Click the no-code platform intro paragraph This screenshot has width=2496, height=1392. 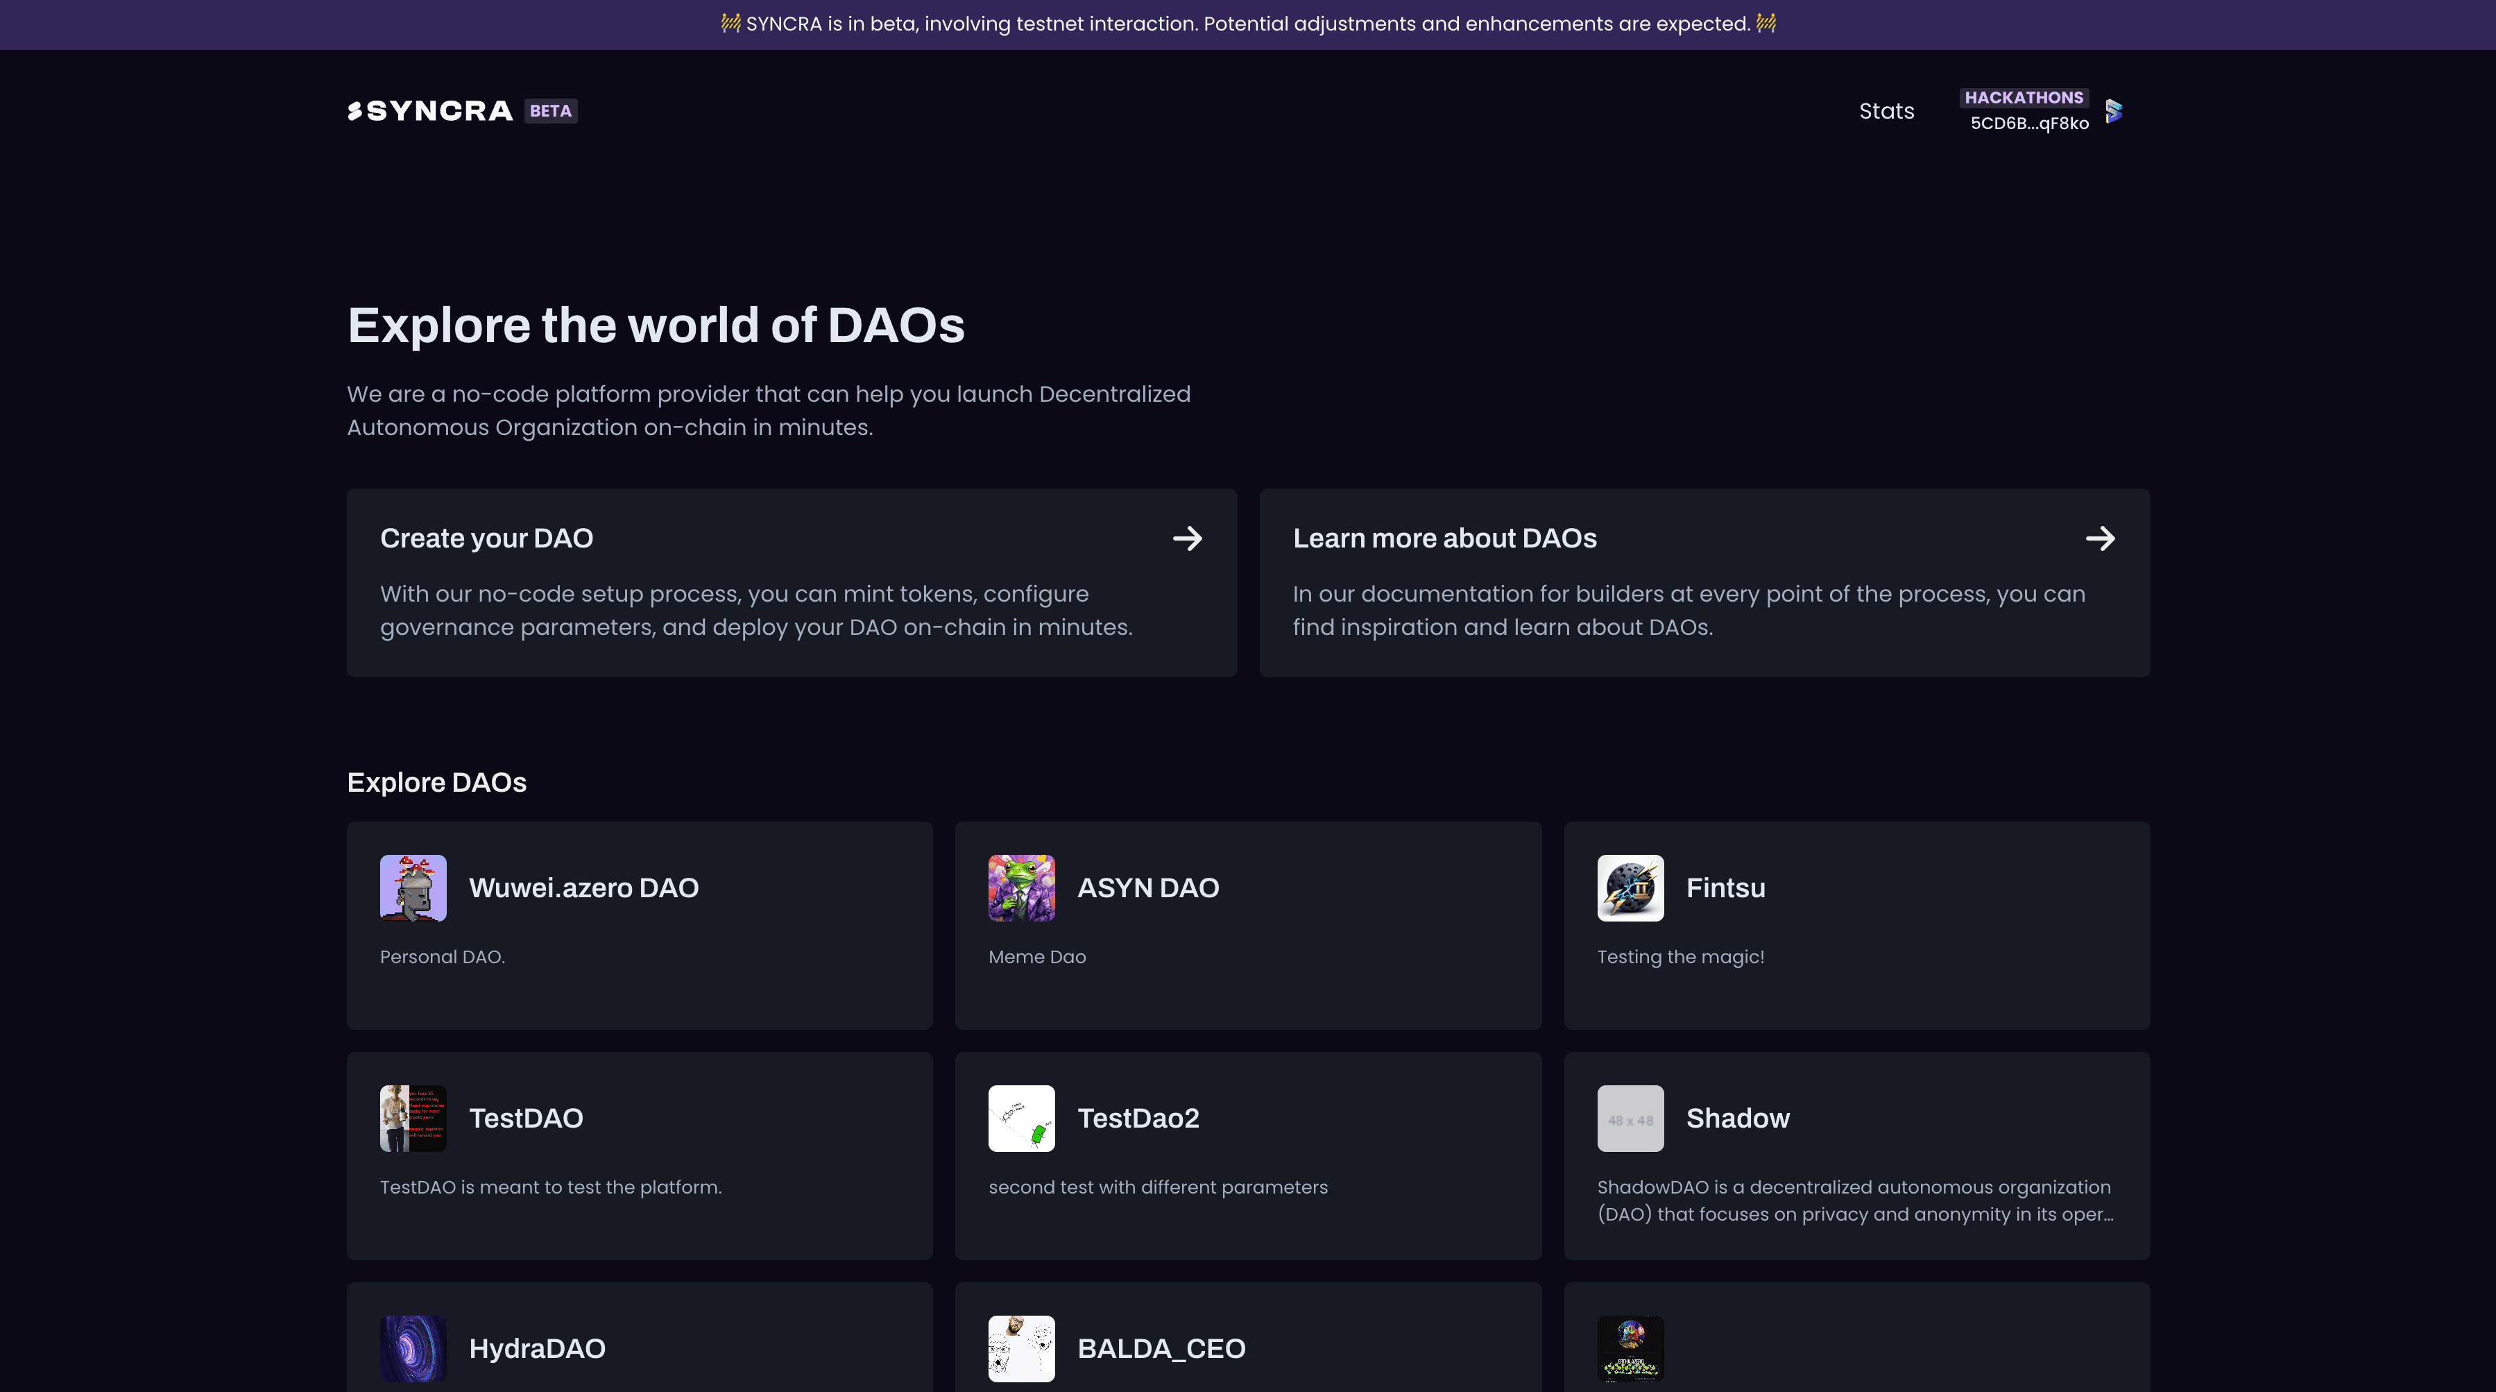coord(769,411)
